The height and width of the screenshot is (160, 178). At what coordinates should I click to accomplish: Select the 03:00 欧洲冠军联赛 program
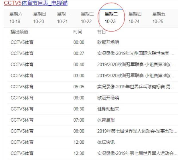136,76
